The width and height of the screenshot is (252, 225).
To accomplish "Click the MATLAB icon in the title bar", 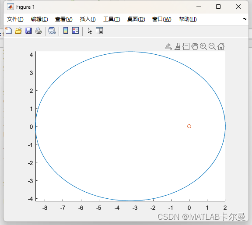I will 10,7.
